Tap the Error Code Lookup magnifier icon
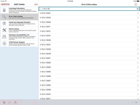This screenshot has height=105, width=140. tap(4, 17)
